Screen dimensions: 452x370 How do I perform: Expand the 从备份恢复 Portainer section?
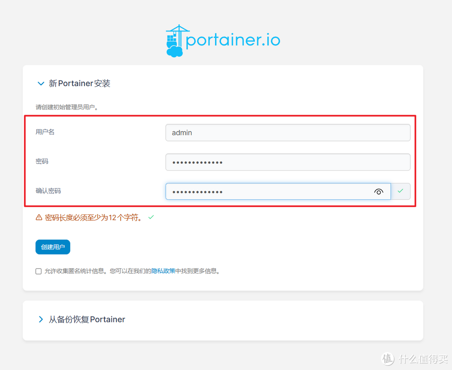41,319
